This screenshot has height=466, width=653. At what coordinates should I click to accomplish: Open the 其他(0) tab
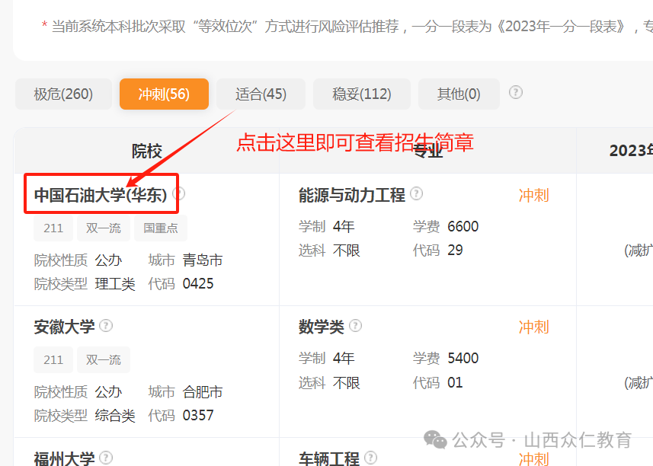(459, 94)
